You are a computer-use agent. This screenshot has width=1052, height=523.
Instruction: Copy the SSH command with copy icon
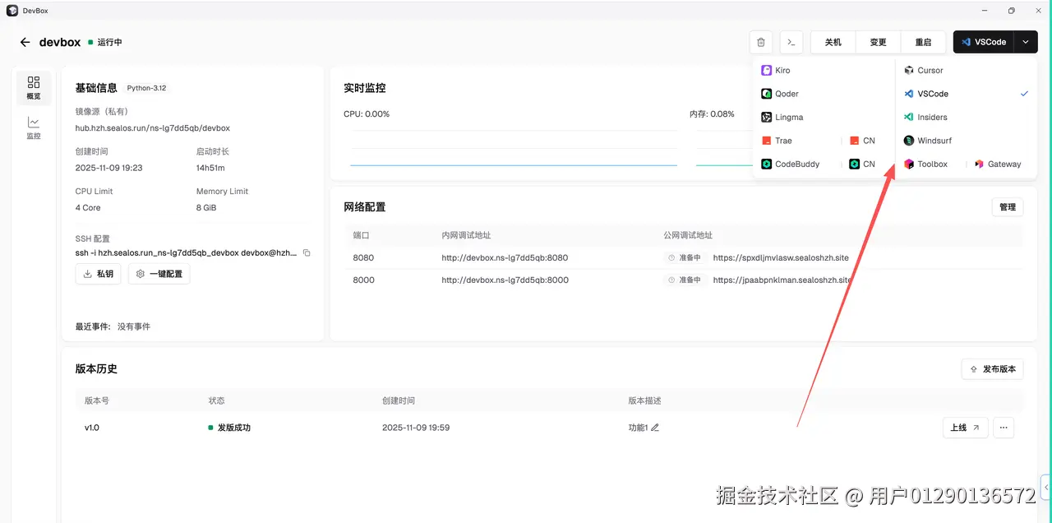tap(307, 252)
